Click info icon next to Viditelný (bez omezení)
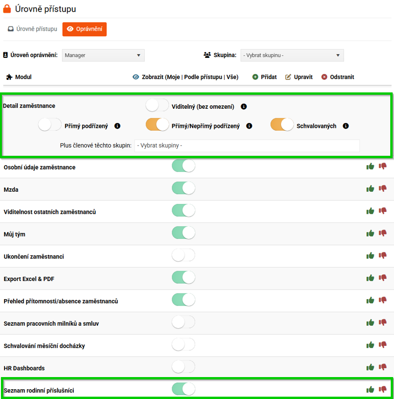This screenshot has width=394, height=399. point(244,106)
